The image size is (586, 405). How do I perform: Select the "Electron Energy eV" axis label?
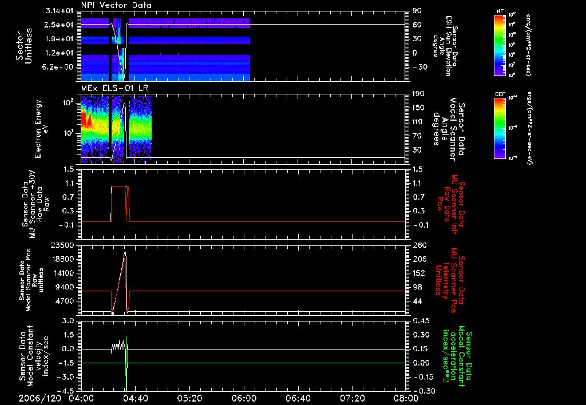[41, 129]
